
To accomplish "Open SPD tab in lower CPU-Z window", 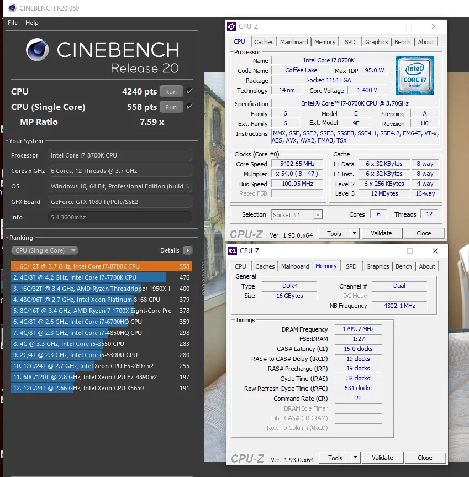I will 351,266.
